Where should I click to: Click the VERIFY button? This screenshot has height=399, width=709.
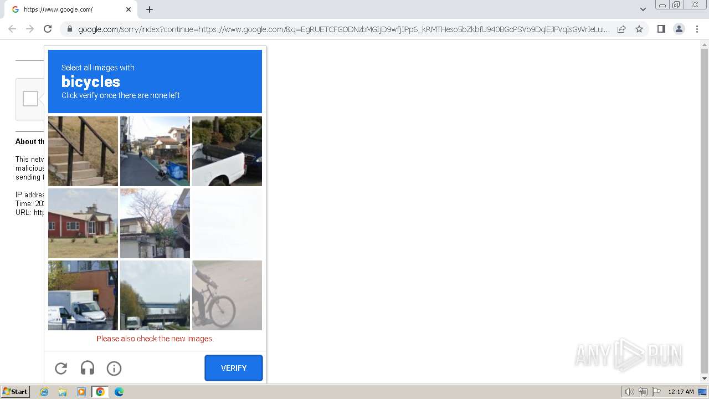pos(234,368)
